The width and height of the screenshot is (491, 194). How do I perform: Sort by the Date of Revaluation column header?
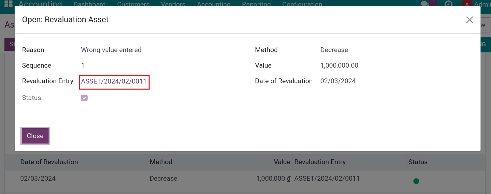[x=49, y=162]
